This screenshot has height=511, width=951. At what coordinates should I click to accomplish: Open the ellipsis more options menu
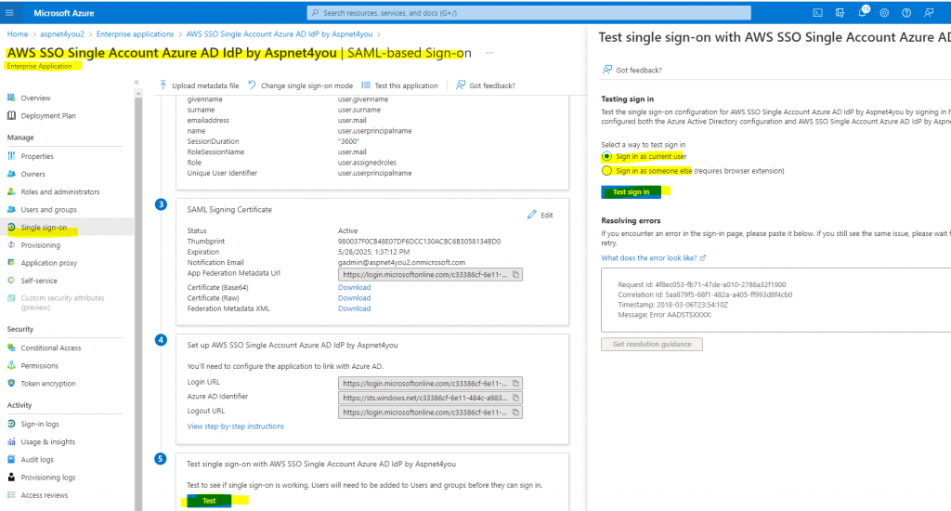pos(489,53)
